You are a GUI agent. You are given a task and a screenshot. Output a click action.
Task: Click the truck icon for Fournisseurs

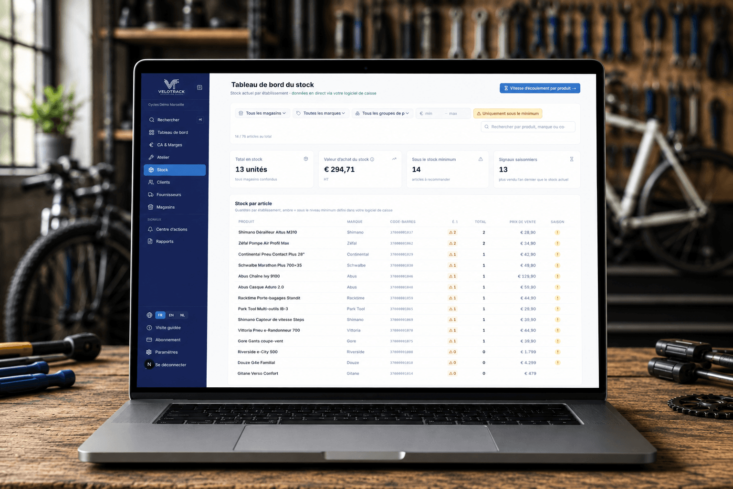coord(151,195)
